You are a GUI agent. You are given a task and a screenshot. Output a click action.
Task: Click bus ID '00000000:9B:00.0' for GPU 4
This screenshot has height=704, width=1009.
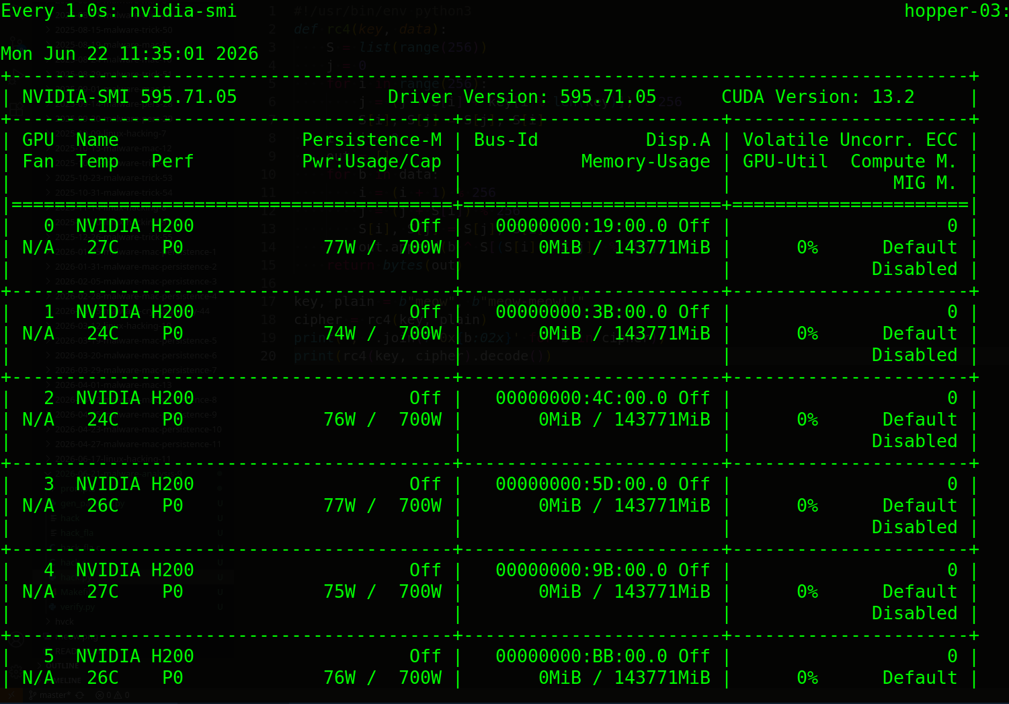[581, 570]
